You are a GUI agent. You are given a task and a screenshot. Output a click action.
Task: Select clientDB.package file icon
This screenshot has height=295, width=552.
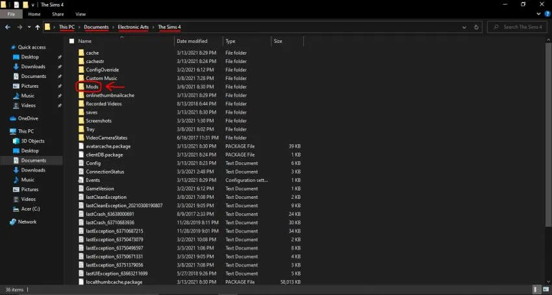pos(81,155)
